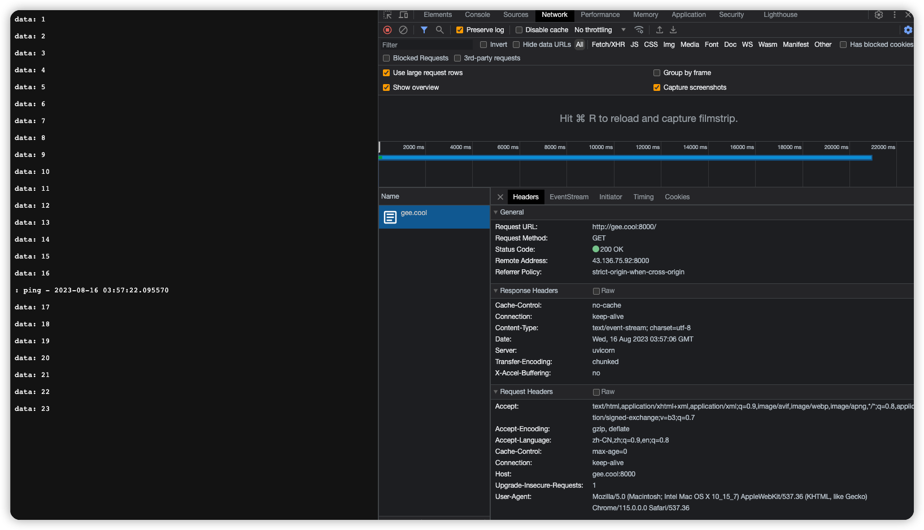
Task: Toggle the device toolbar icon
Action: 403,15
